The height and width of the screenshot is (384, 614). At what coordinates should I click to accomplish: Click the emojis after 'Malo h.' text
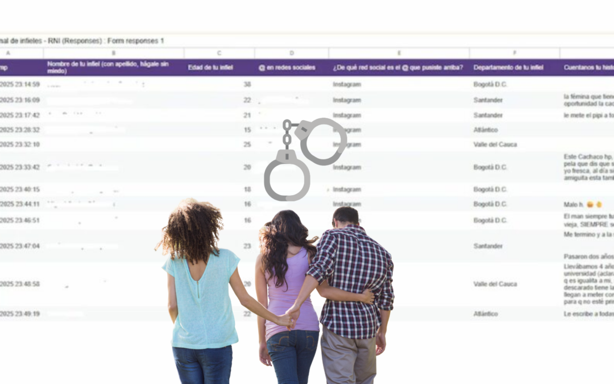595,204
